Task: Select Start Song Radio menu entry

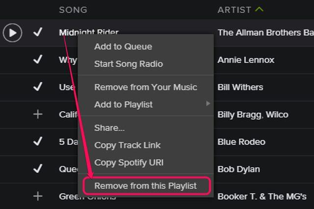Action: pyautogui.click(x=129, y=64)
